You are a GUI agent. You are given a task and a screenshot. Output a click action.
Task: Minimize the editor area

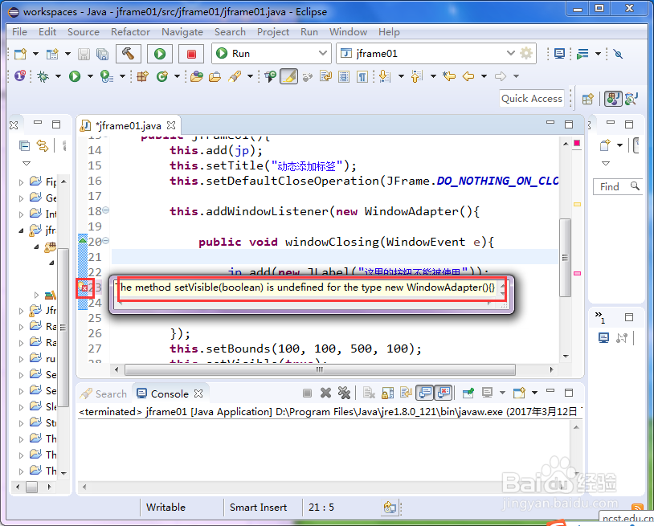[550, 123]
